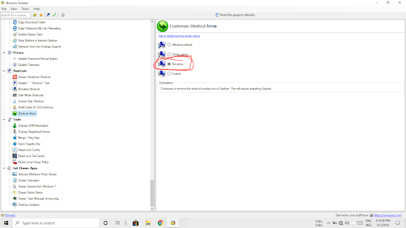The image size is (406, 228).
Task: Select Disable Password Reveal Button icon
Action: pyautogui.click(x=15, y=59)
